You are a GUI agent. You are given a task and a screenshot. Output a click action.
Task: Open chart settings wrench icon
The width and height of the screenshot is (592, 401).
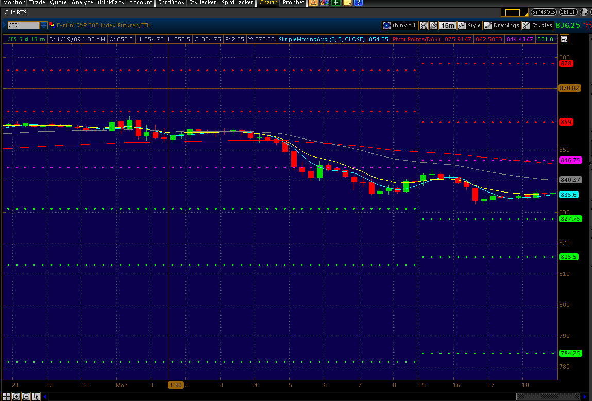click(x=433, y=25)
